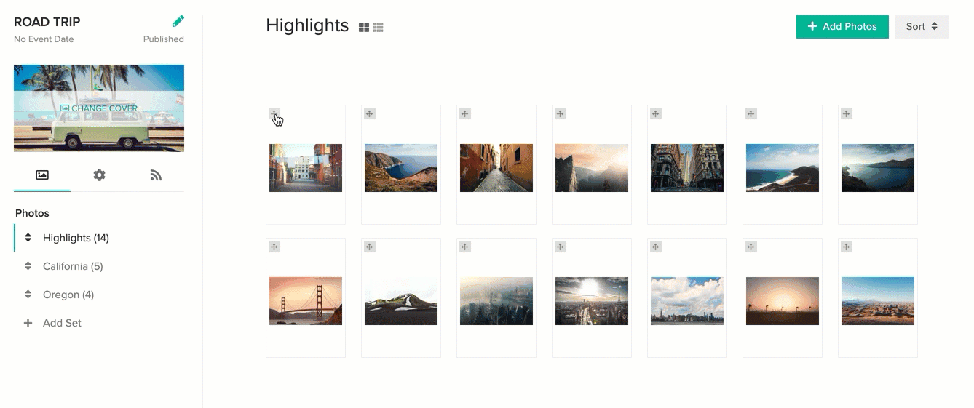Screen dimensions: 974x408
Task: Select the snowy mountain thumbnail
Action: [x=401, y=301]
